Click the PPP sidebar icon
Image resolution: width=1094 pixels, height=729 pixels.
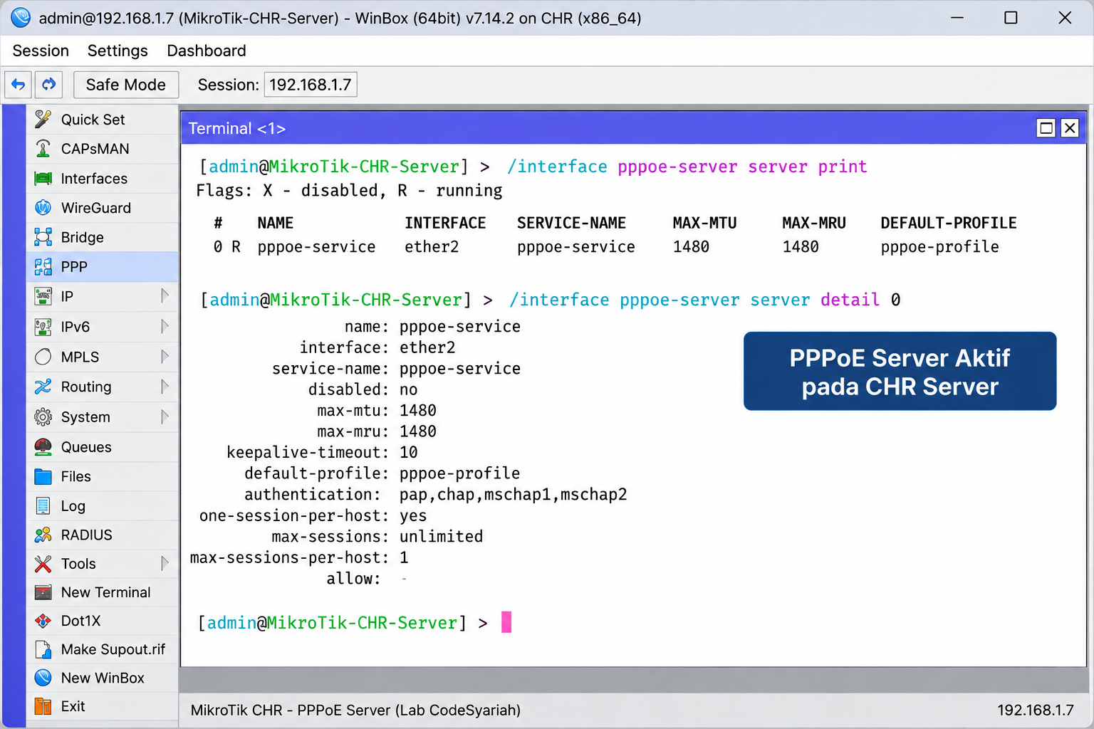[x=43, y=267]
